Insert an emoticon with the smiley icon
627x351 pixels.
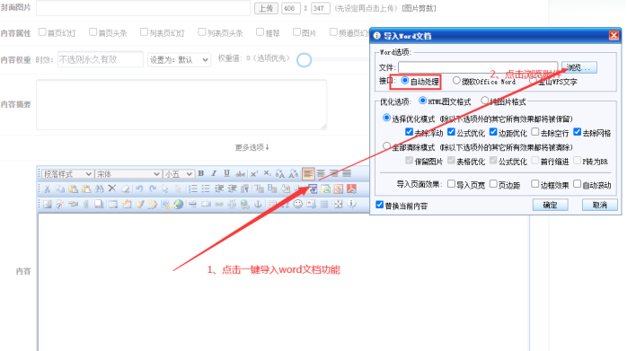(298, 204)
